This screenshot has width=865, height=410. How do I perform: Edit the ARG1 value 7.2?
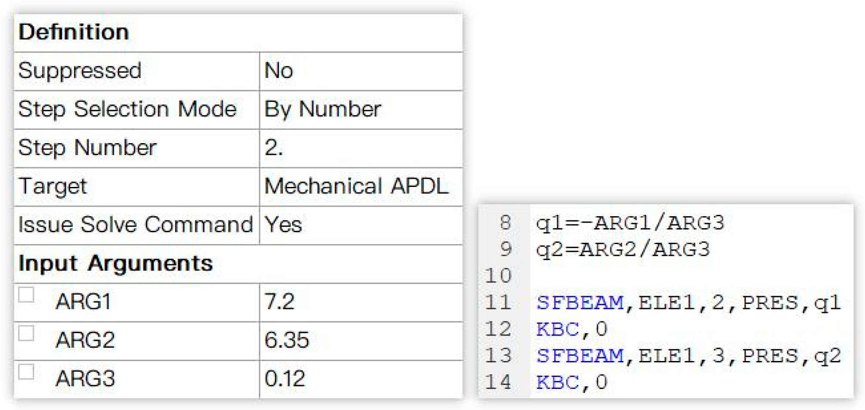(361, 302)
